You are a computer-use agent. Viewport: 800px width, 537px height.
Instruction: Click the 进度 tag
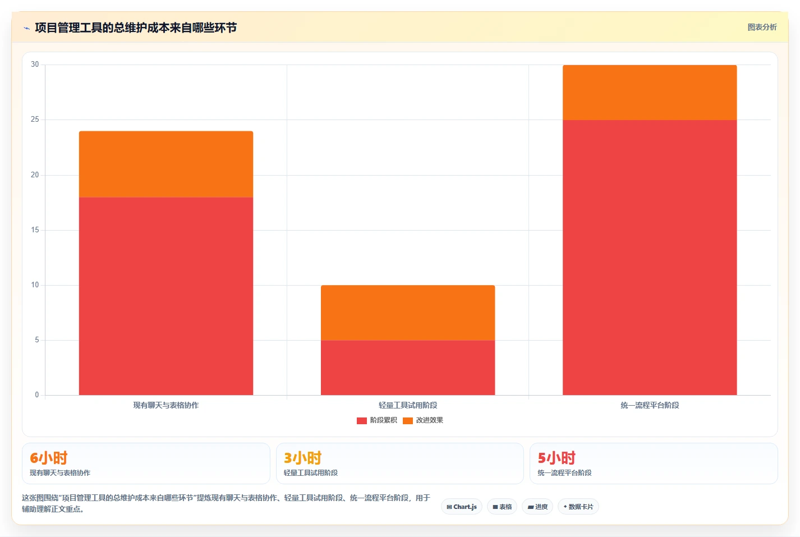(x=537, y=507)
